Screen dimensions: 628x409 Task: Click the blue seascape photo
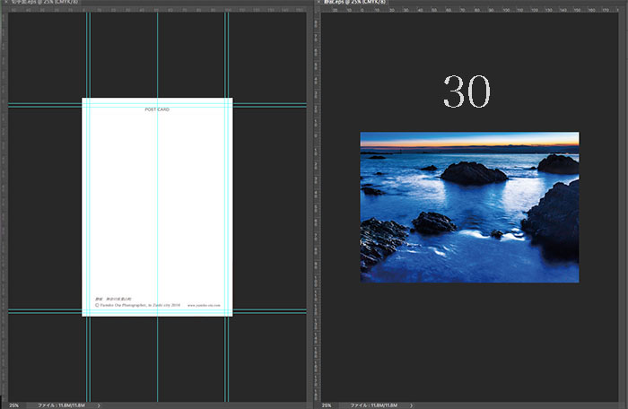pyautogui.click(x=469, y=207)
